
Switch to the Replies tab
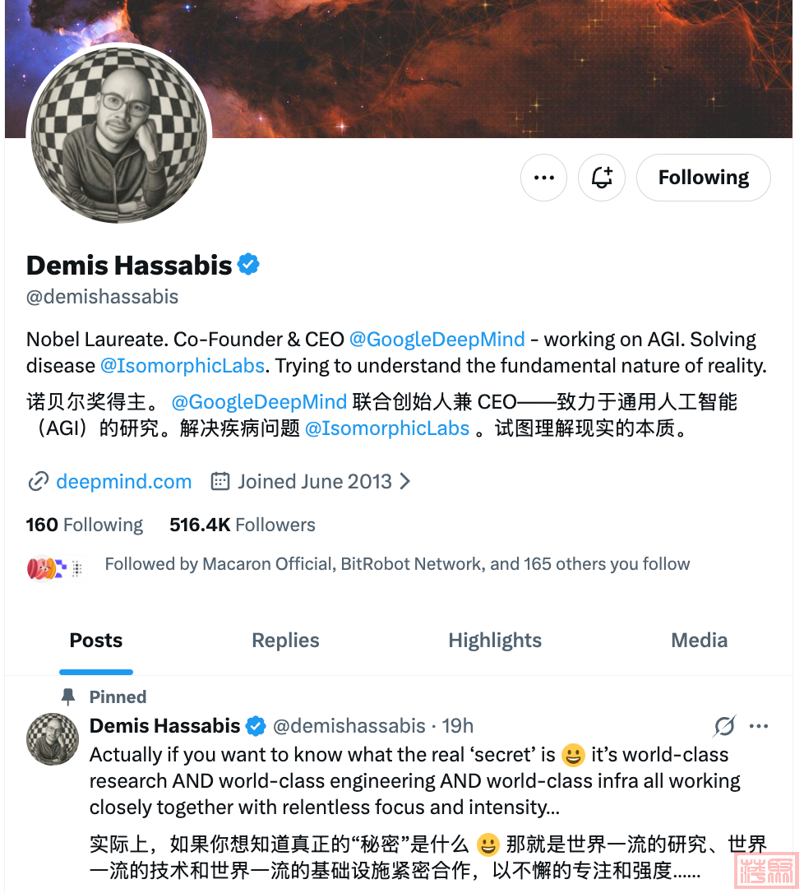click(x=285, y=641)
